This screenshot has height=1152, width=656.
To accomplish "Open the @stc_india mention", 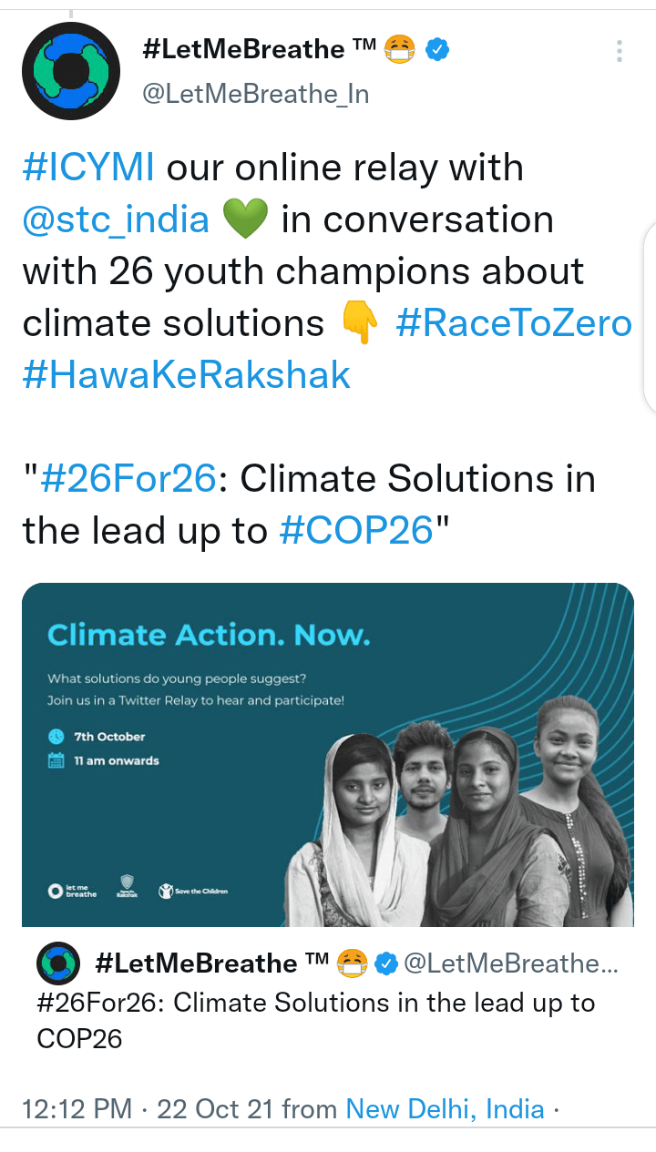I will coord(116,219).
